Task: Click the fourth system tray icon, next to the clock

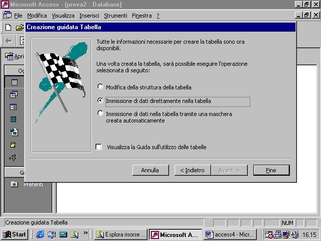Action: pyautogui.click(x=295, y=234)
